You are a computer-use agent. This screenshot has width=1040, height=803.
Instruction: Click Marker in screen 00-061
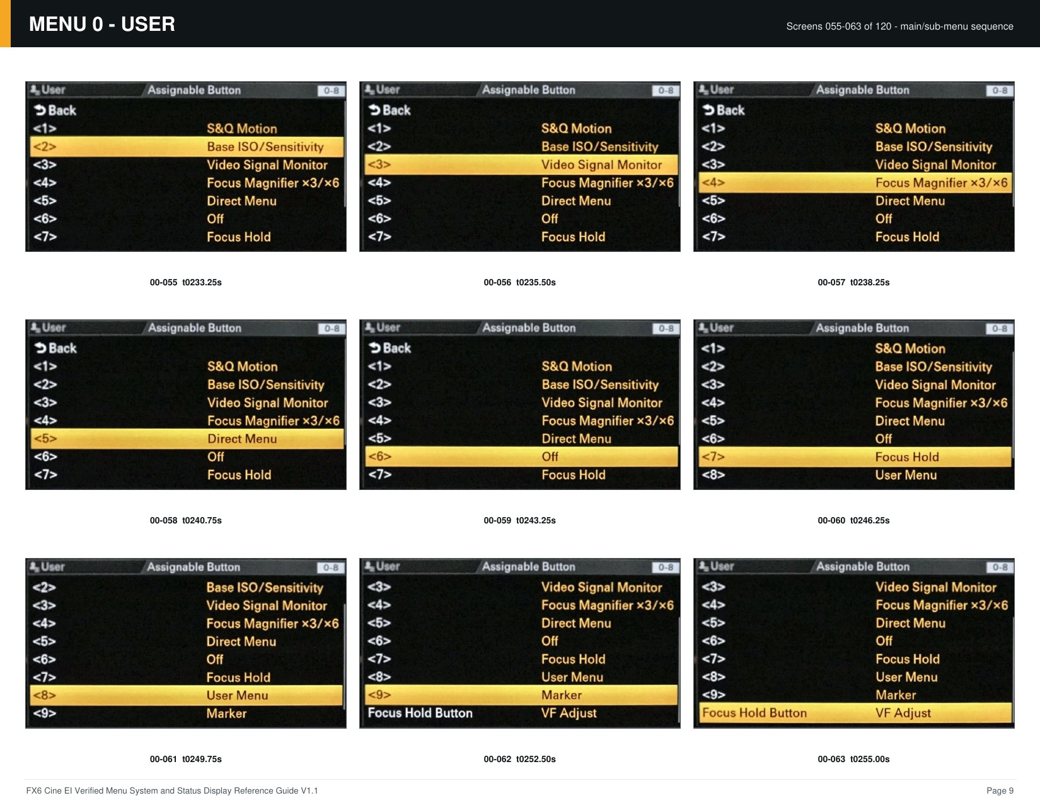(x=226, y=714)
